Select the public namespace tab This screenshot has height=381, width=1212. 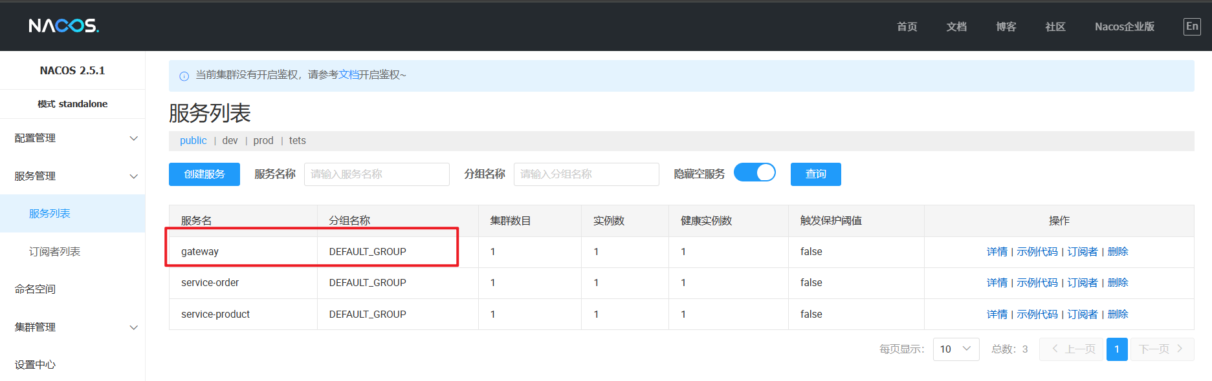click(x=193, y=141)
